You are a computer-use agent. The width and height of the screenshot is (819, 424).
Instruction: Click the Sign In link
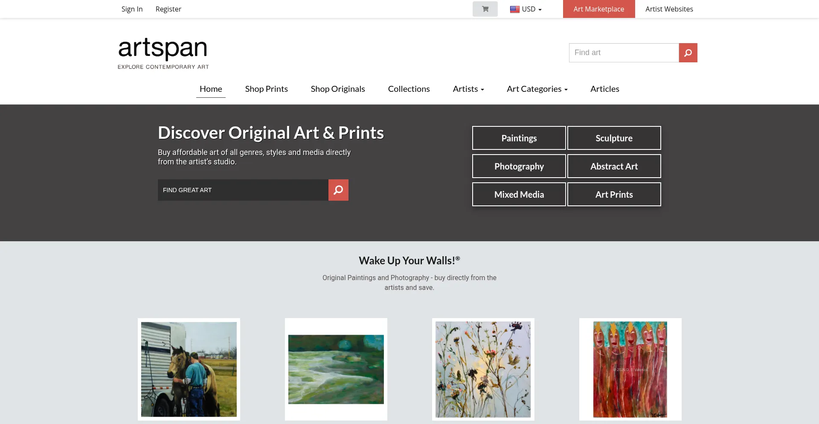(132, 9)
